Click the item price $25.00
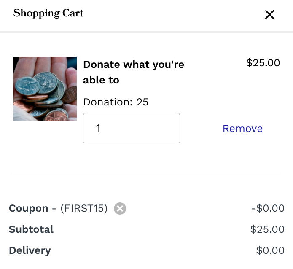 [x=263, y=63]
